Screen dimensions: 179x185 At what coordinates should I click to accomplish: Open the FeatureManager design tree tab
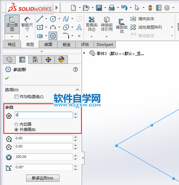pos(9,60)
